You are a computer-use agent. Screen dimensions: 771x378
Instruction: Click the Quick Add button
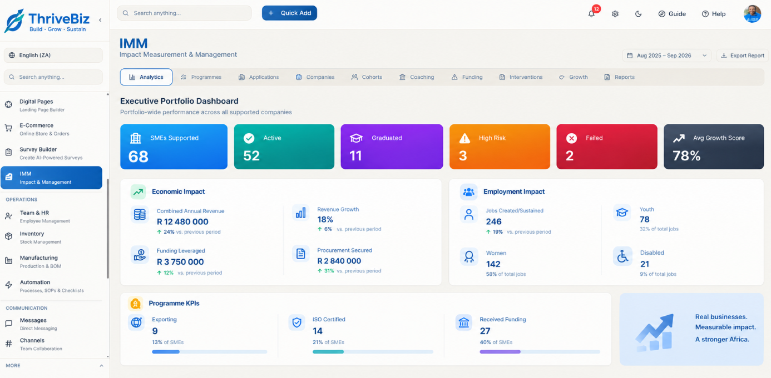(289, 13)
